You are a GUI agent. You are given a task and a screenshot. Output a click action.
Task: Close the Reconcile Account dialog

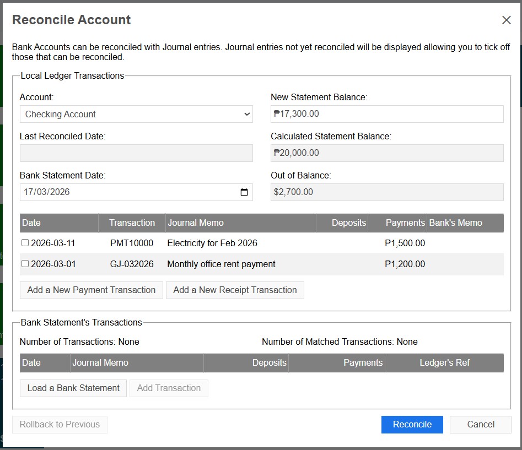tap(506, 19)
